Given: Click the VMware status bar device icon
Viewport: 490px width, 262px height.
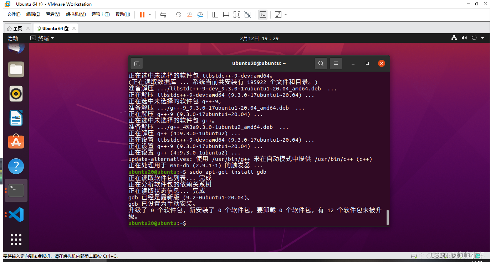Looking at the screenshot, I should [x=414, y=256].
